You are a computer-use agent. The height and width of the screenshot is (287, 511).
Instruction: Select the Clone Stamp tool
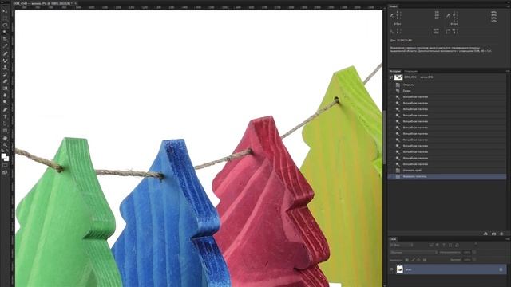(5, 67)
